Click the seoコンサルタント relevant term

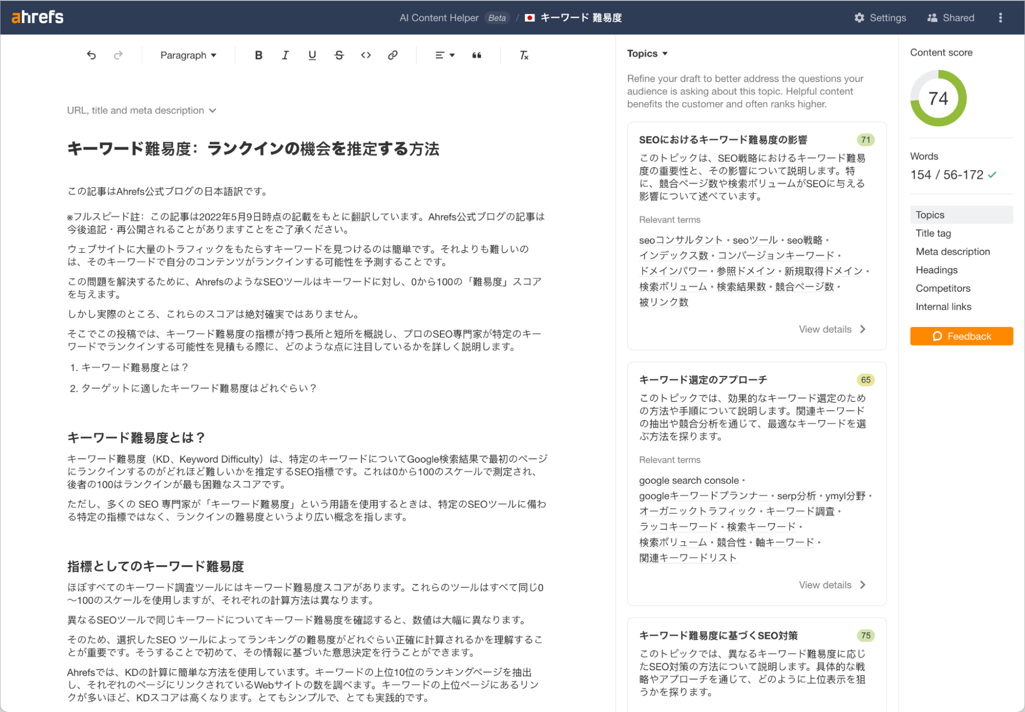(680, 240)
